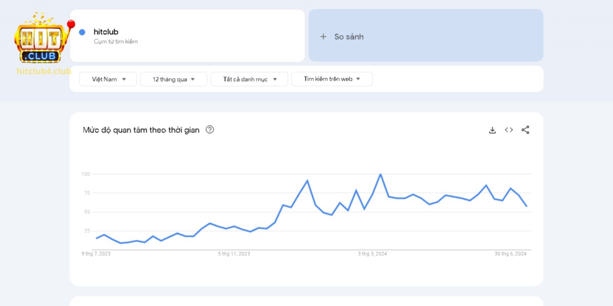Screen dimensions: 613x306
Task: Click the red pin marker on the logo
Action: pos(71,23)
